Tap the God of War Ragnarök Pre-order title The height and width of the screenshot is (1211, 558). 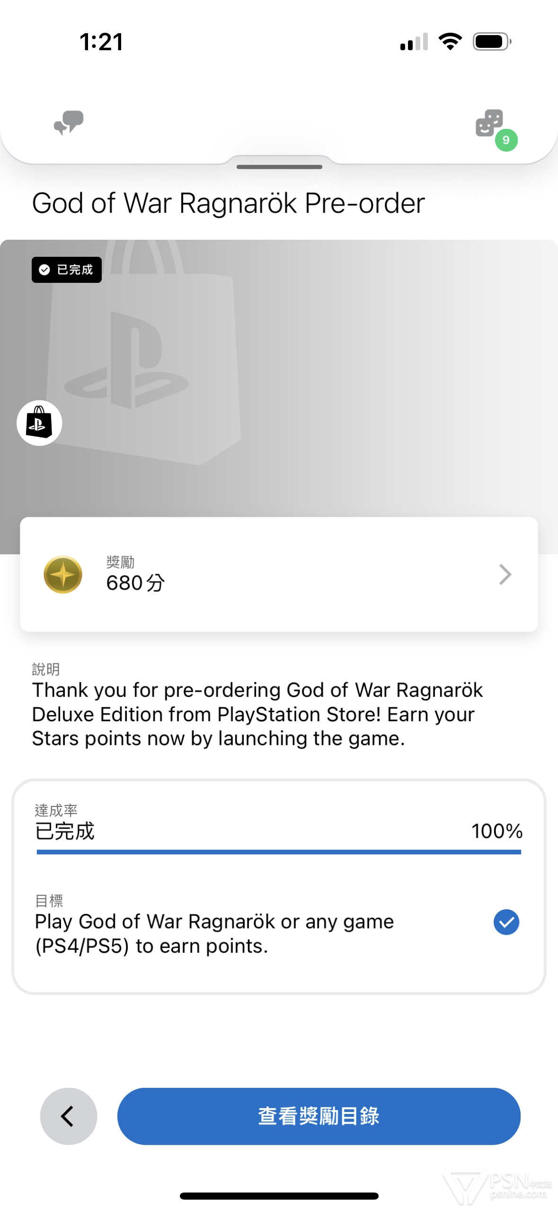point(228,203)
